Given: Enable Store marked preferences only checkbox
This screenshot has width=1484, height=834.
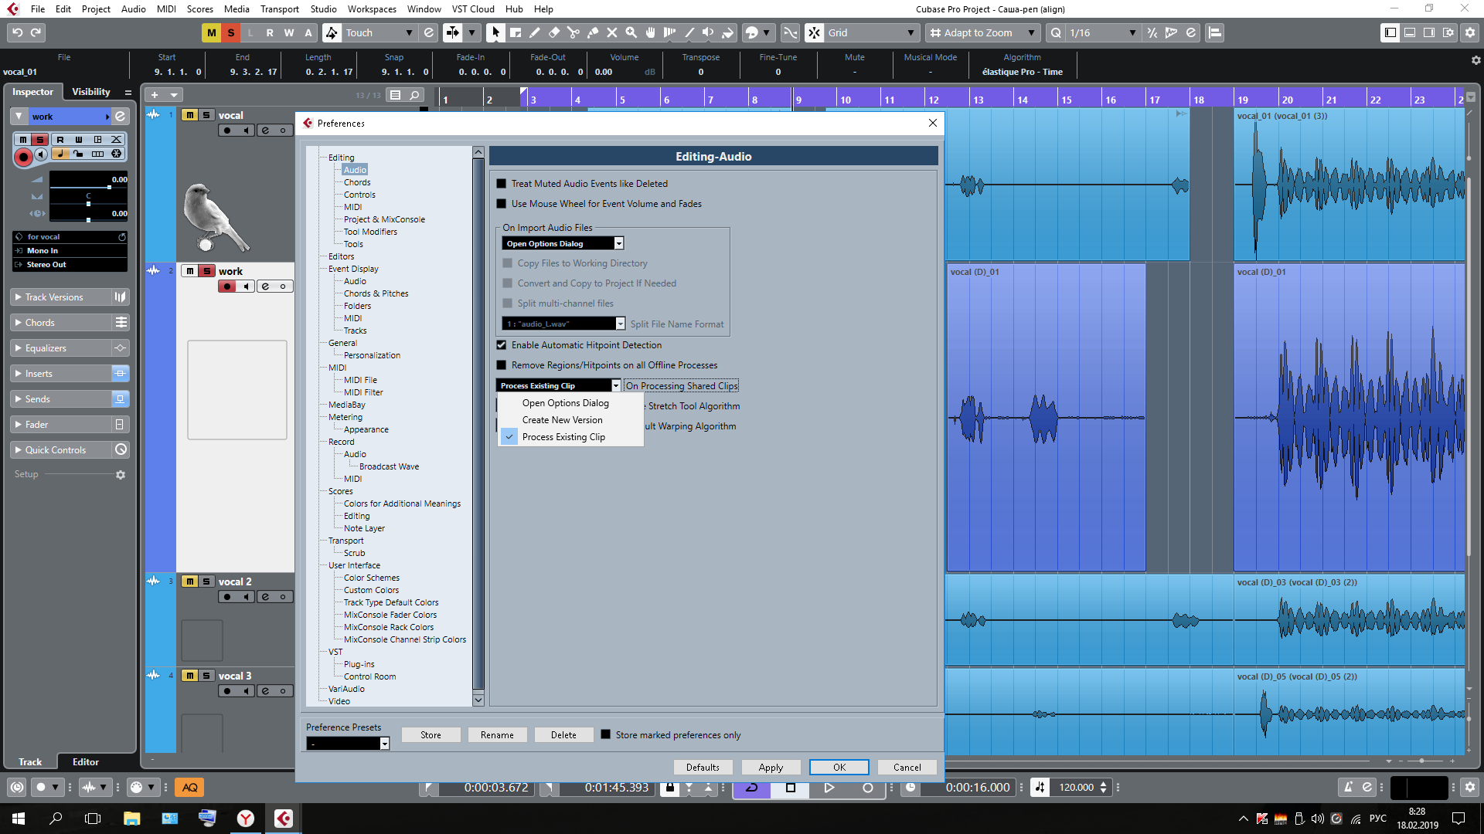Looking at the screenshot, I should [x=606, y=734].
